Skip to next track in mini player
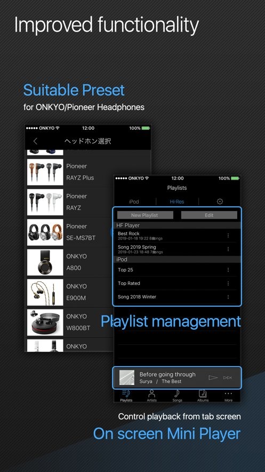This screenshot has height=472, width=265. pyautogui.click(x=228, y=377)
